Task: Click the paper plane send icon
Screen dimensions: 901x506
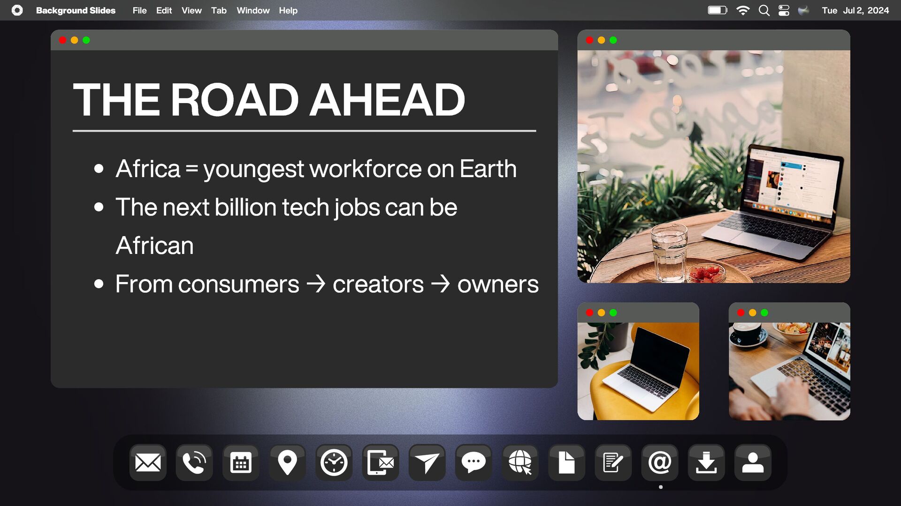Action: coord(427,463)
